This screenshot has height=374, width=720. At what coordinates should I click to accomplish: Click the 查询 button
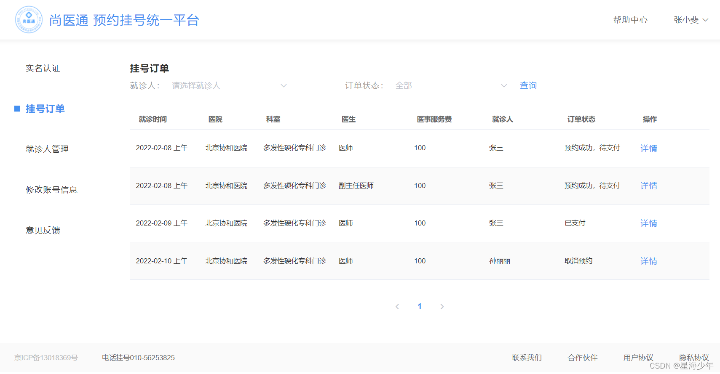528,85
